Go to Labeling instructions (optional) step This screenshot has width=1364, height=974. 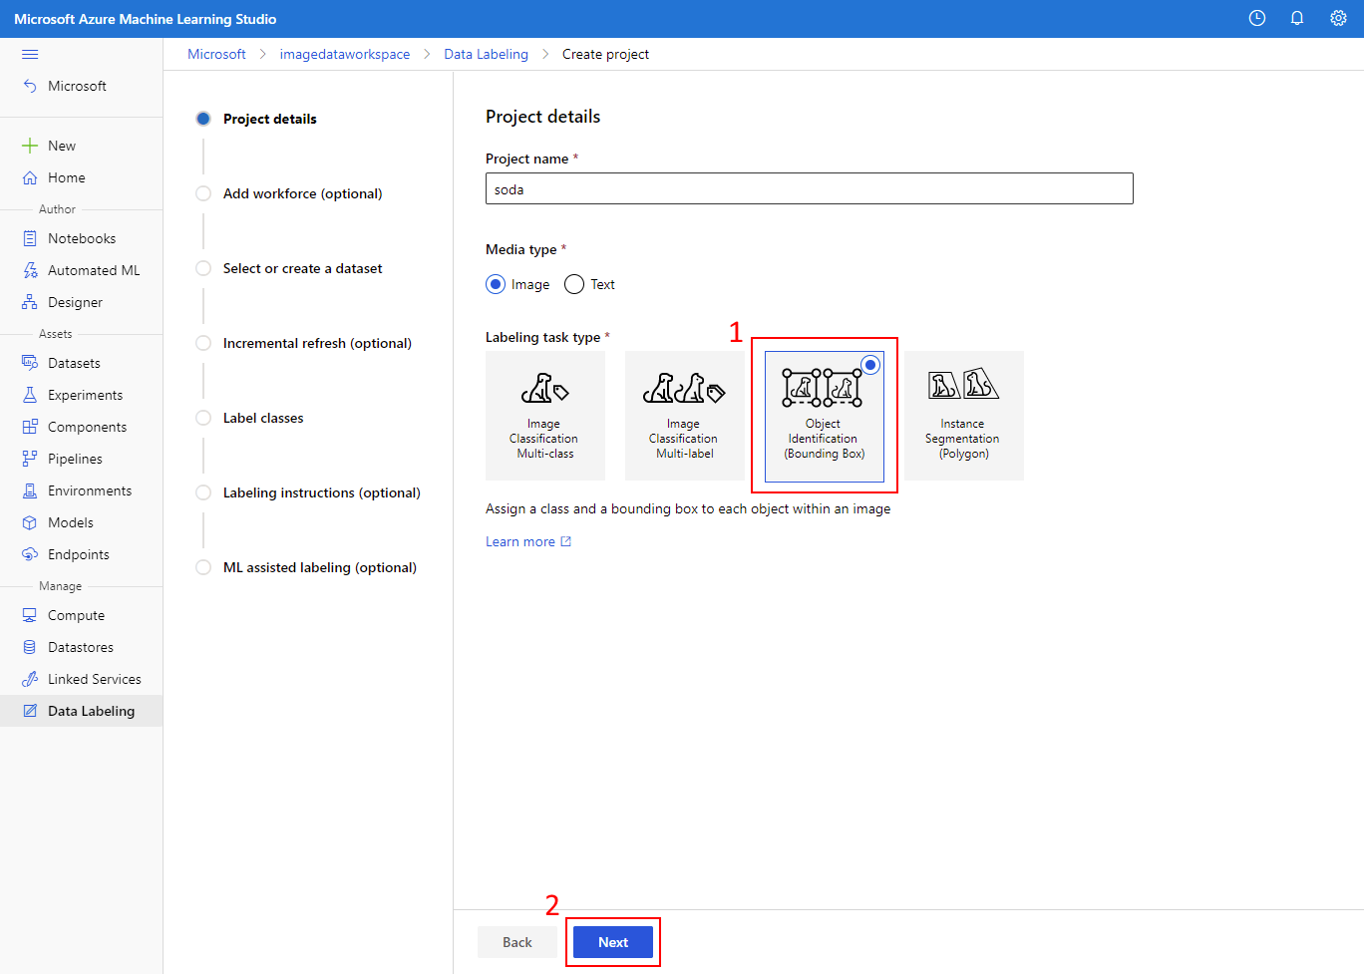point(321,492)
